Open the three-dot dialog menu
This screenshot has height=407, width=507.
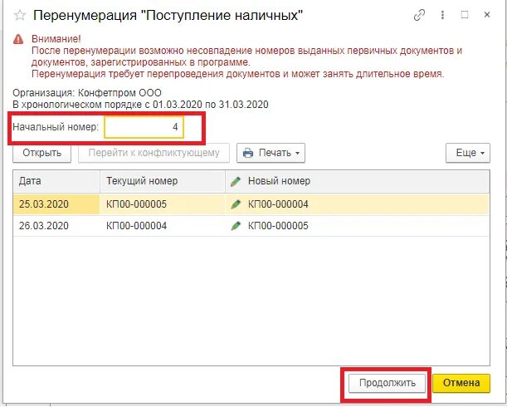coord(442,15)
